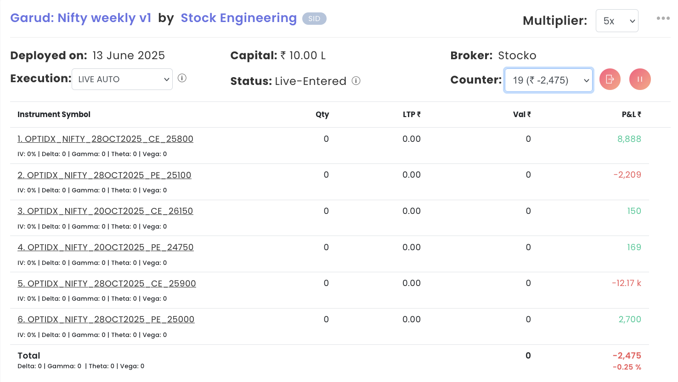Click the SID badge
Screen dimensions: 678x382
(x=314, y=19)
